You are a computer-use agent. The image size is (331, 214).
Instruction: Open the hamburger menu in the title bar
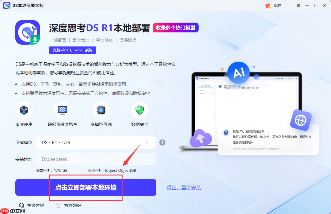coord(298,5)
